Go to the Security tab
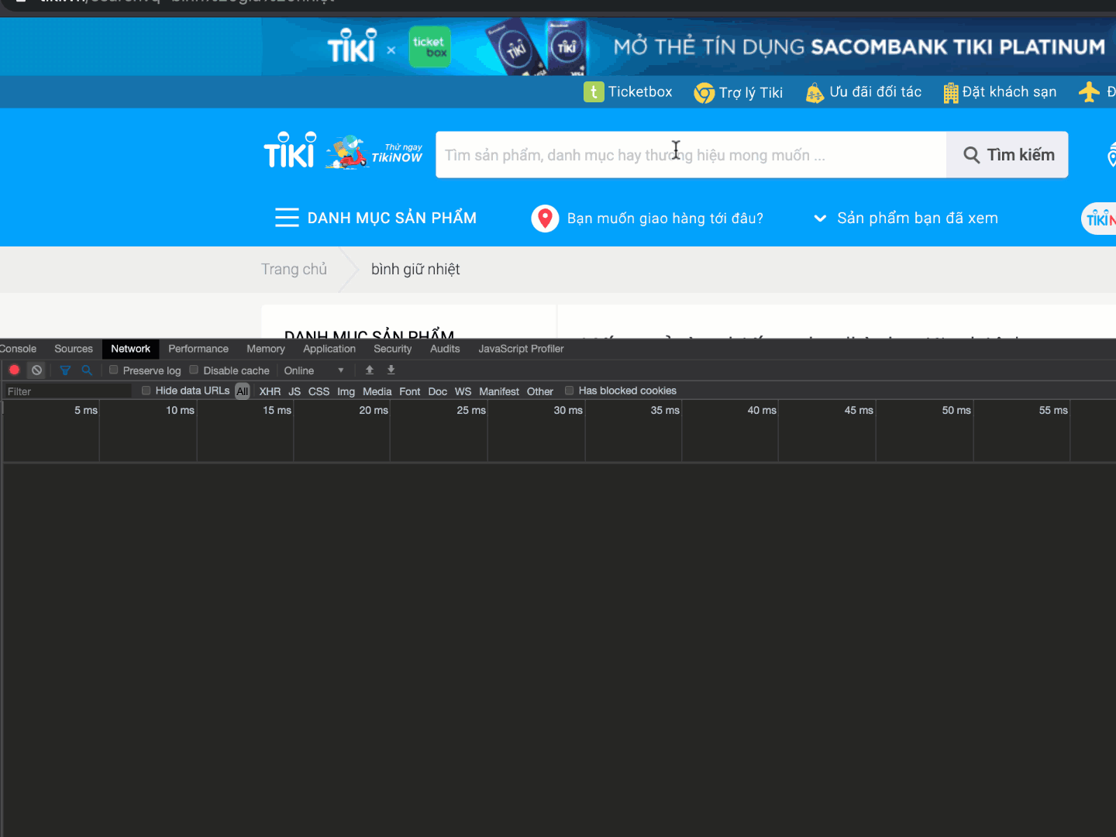 tap(393, 349)
